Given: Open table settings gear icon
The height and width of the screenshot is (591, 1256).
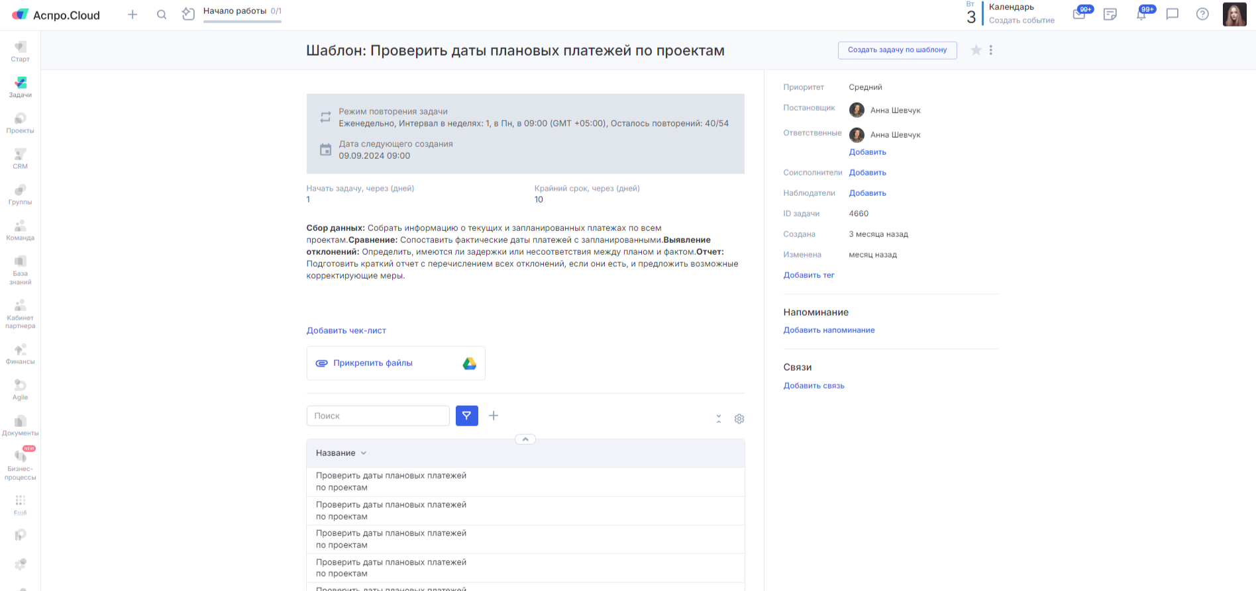Looking at the screenshot, I should point(739,419).
